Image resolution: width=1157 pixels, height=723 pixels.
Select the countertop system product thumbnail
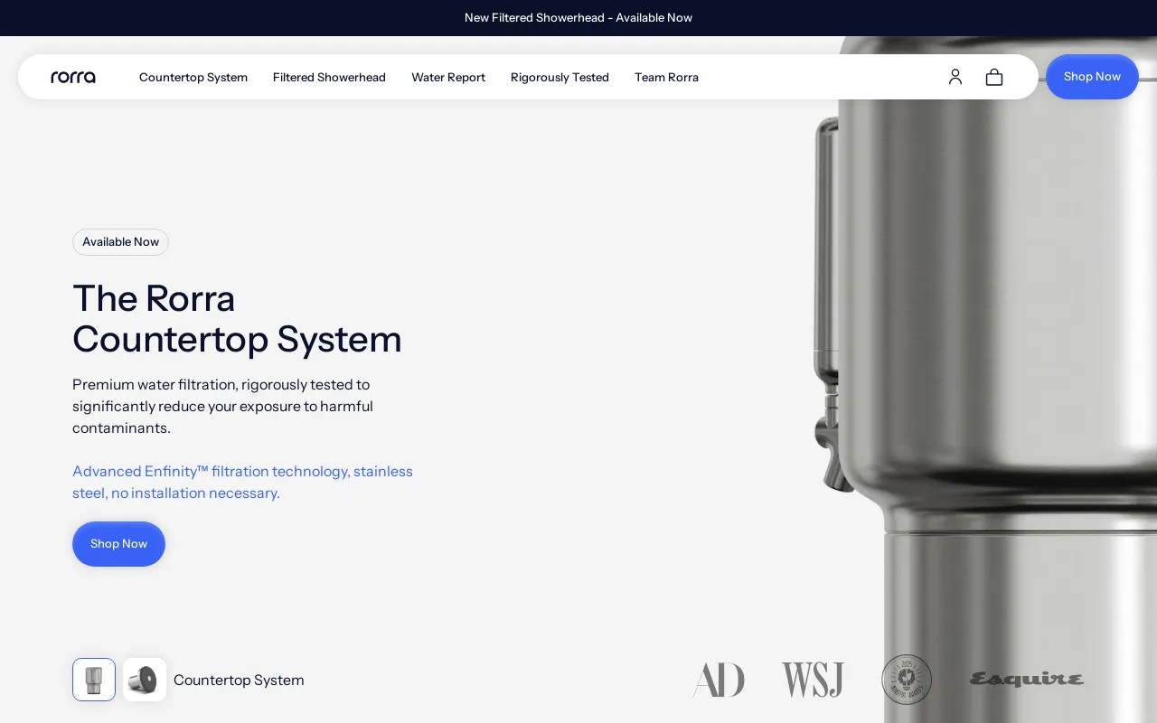click(x=94, y=680)
